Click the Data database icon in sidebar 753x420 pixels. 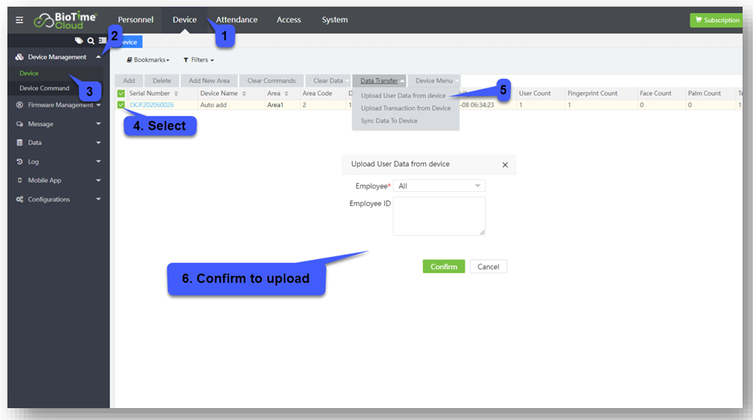pos(20,142)
